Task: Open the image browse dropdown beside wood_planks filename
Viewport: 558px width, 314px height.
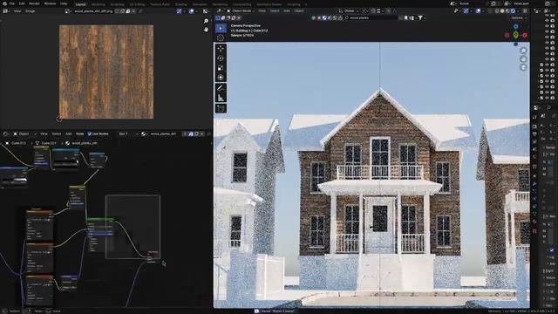Action: point(68,11)
